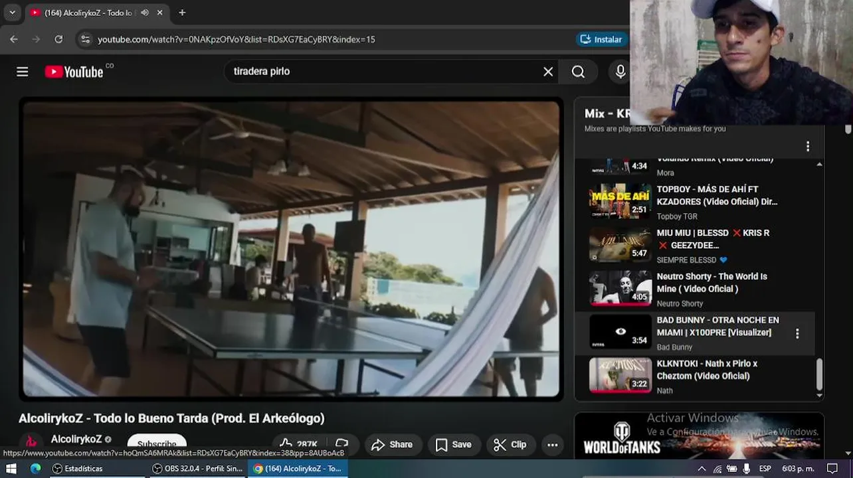
Task: Go forward in the browser
Action: point(36,39)
